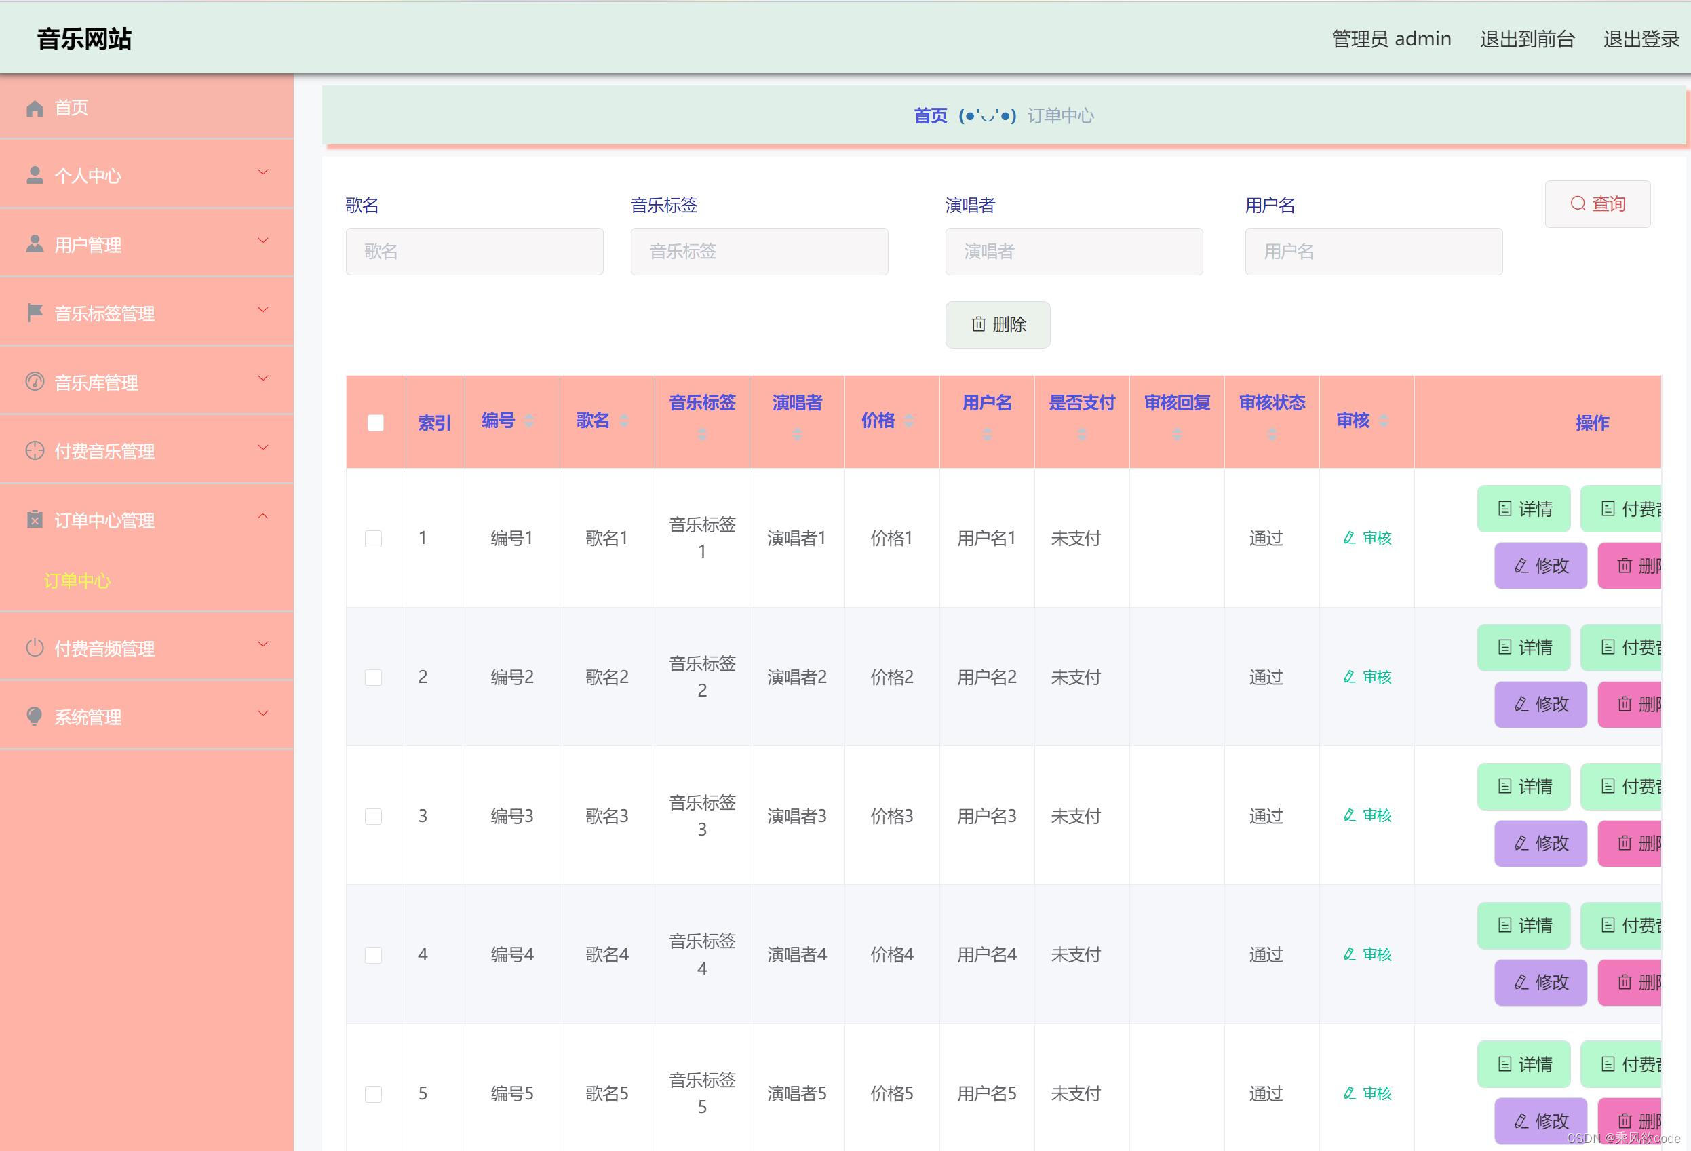
Task: Open 付费音乐管理 in the sidebar
Action: tap(104, 451)
